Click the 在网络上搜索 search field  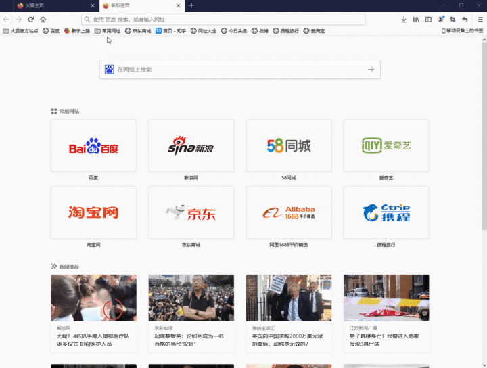point(240,69)
